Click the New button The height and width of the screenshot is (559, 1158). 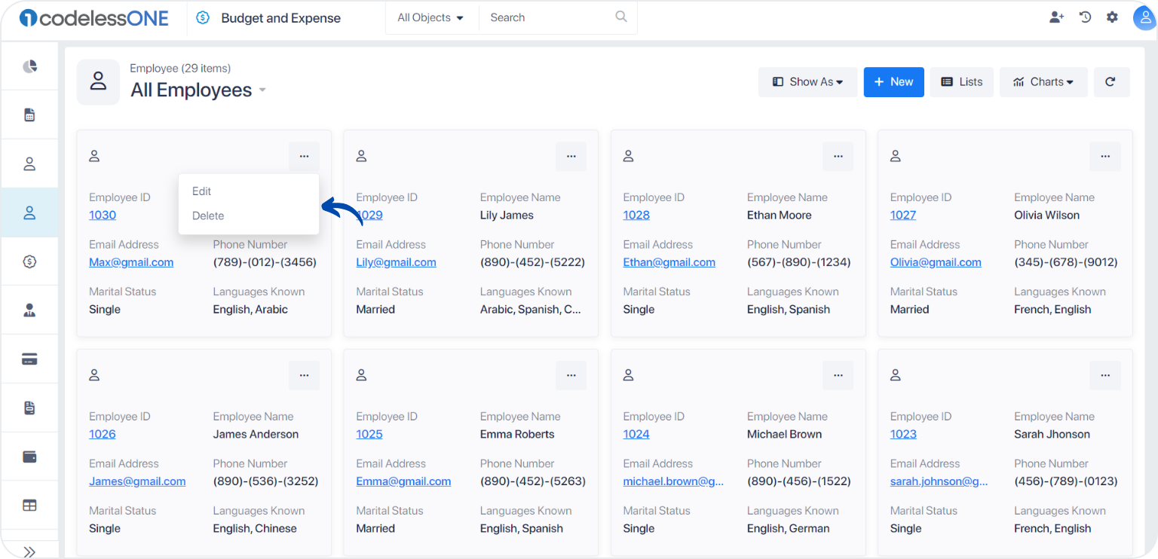(893, 82)
